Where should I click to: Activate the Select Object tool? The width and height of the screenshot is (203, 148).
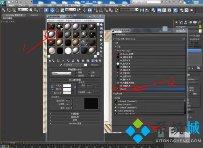[31, 10]
